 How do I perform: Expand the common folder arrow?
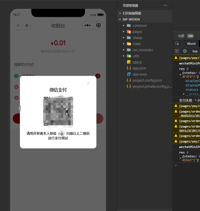(x=124, y=25)
